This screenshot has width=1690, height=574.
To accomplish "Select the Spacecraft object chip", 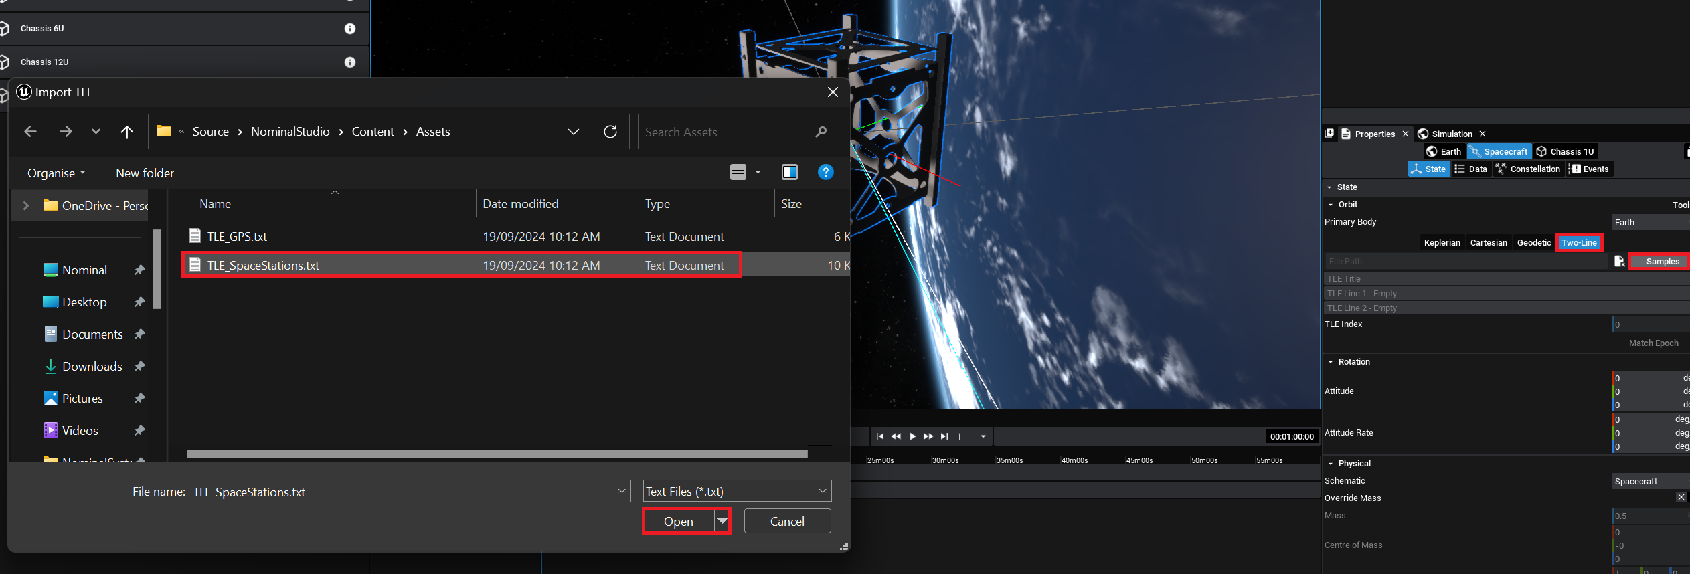I will pos(1499,151).
